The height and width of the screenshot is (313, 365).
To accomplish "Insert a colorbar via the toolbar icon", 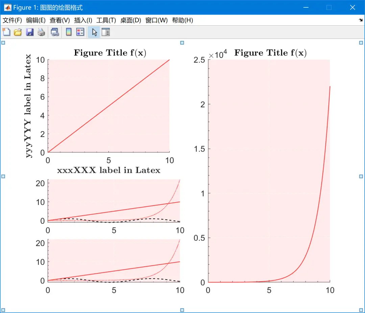I will click(69, 32).
